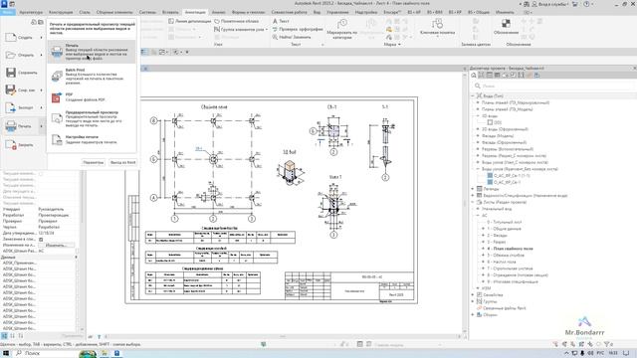This screenshot has height=358, width=637.
Task: Switch to the Вставить ribbon tab
Action: pos(170,12)
